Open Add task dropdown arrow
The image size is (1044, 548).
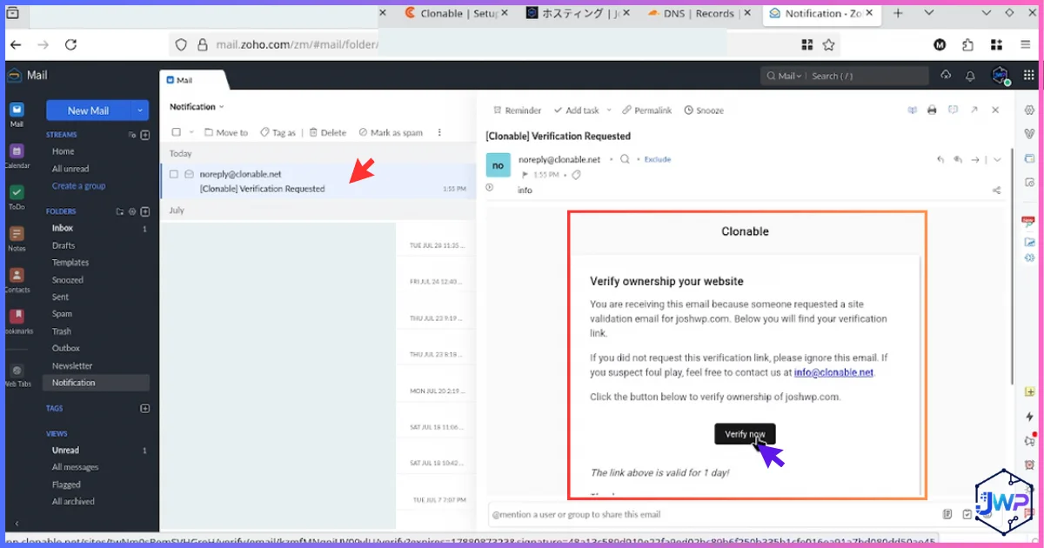coord(608,110)
